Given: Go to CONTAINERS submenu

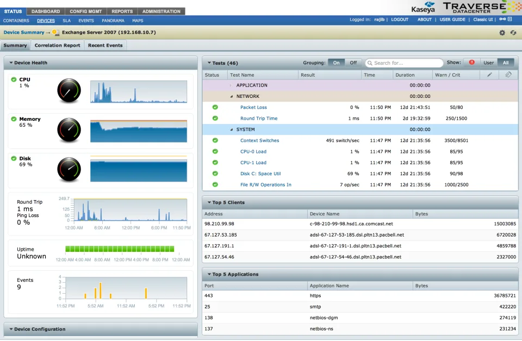Looking at the screenshot, I should coord(16,21).
